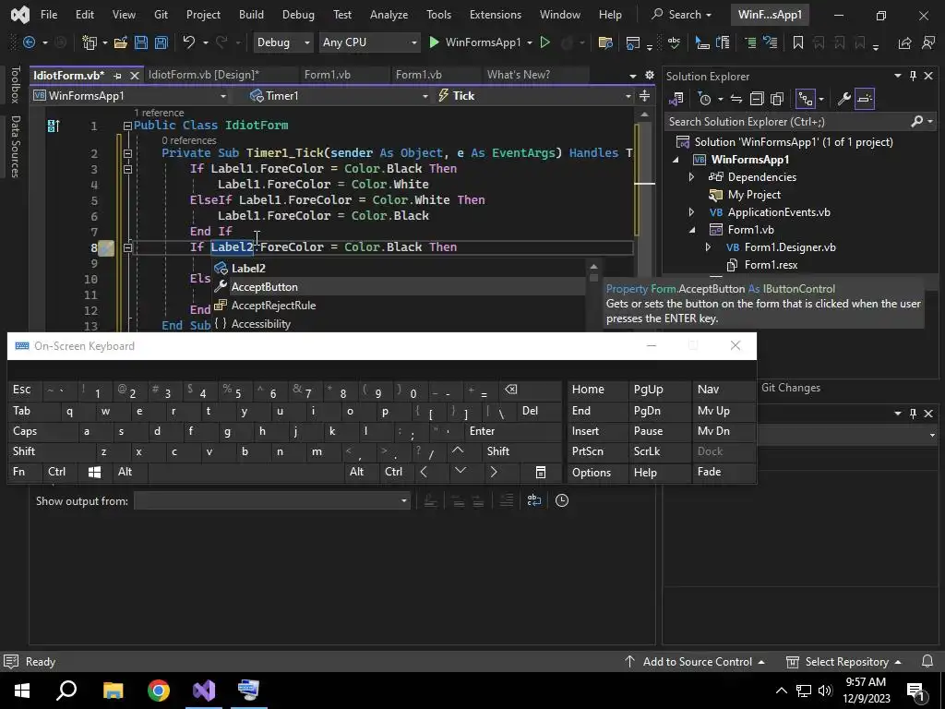Image resolution: width=945 pixels, height=709 pixels.
Task: Toggle Fade on On-Screen Keyboard
Action: (724, 472)
